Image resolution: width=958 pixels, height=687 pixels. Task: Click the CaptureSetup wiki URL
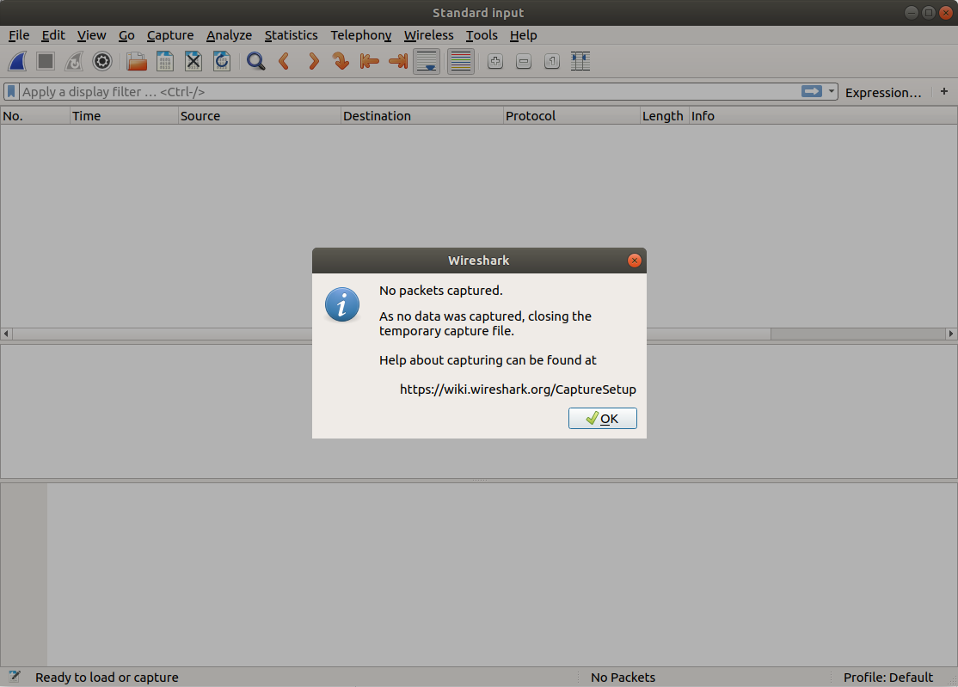pos(518,390)
